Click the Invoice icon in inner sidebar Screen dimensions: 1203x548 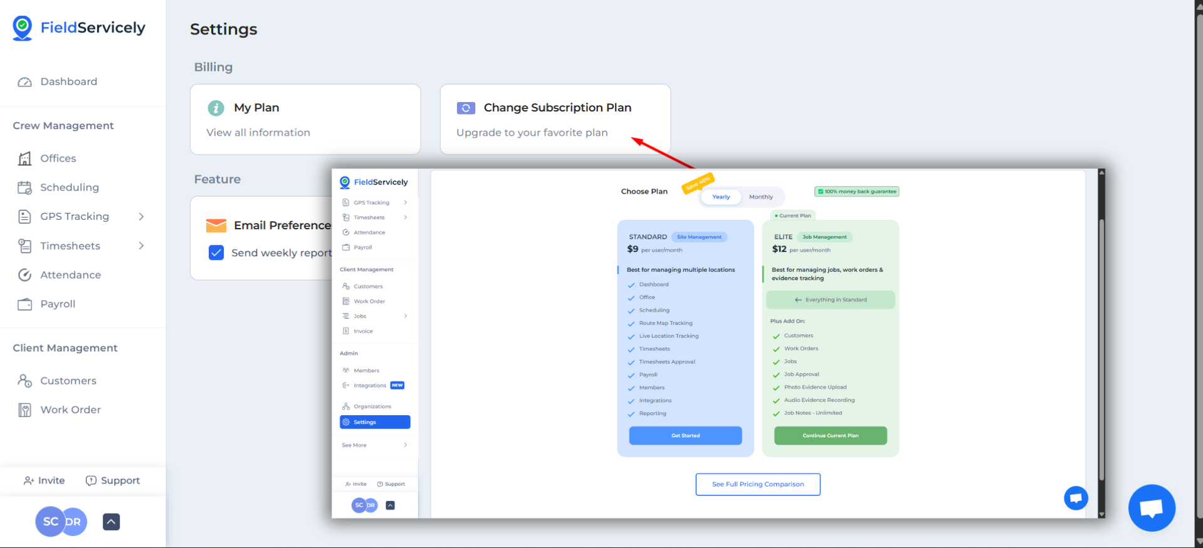[345, 331]
